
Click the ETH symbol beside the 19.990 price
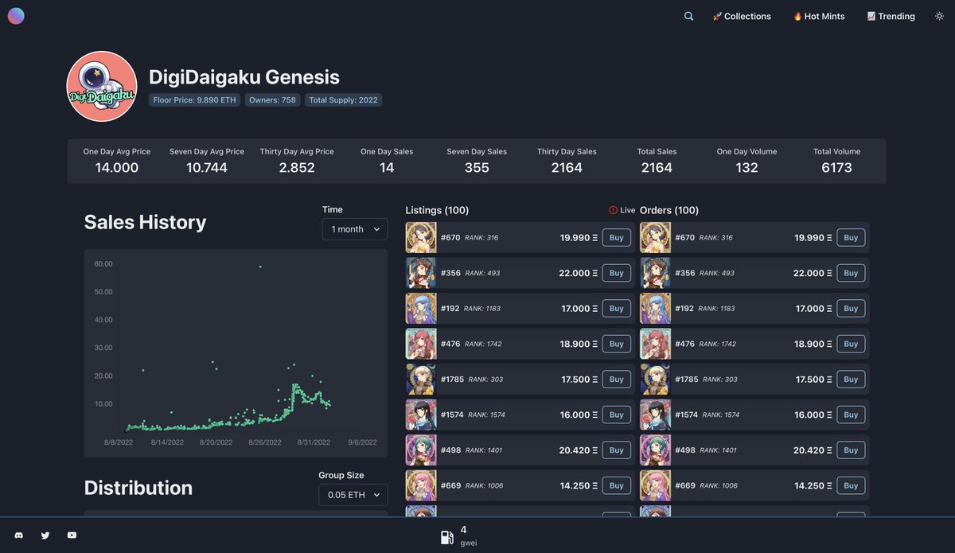(593, 237)
